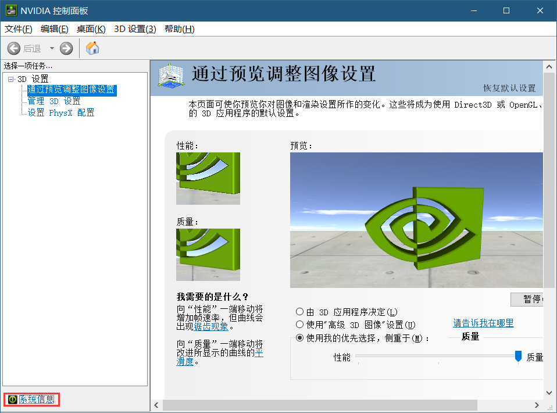The width and height of the screenshot is (557, 413).
Task: Click the 质量 preview thumbnail
Action: [x=208, y=255]
